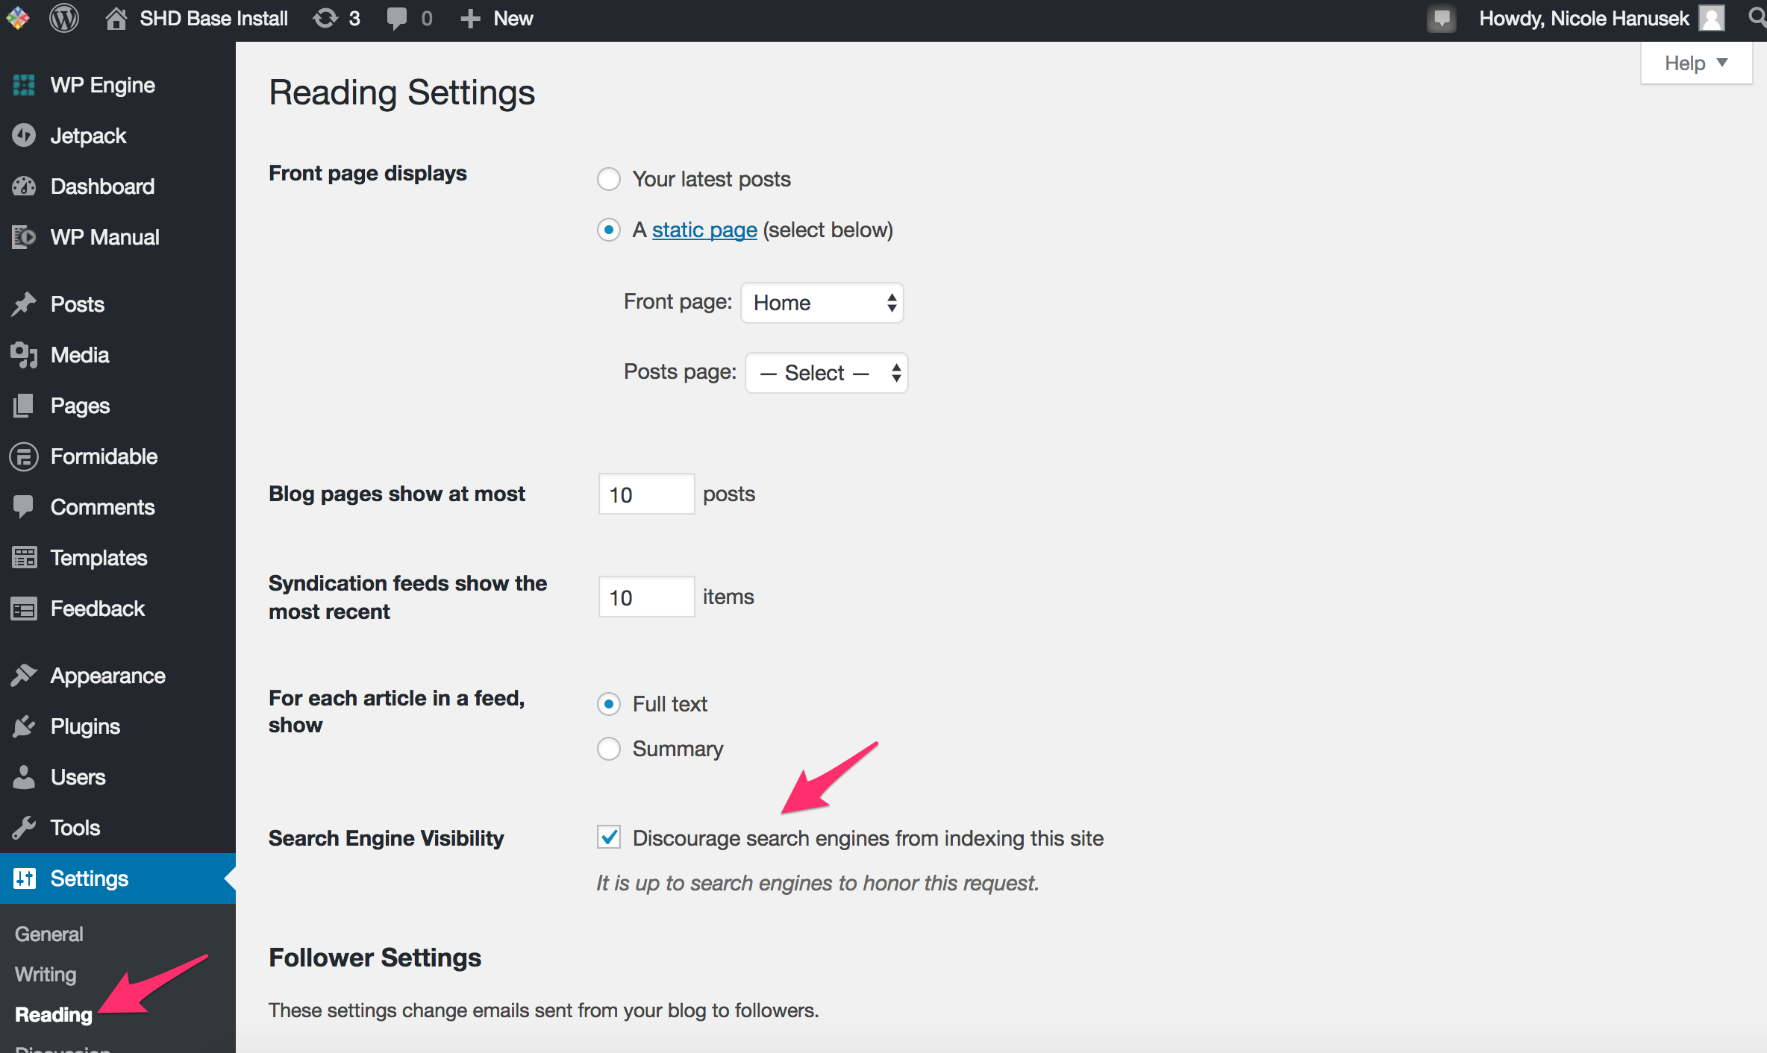Open the Plugins plug icon
This screenshot has height=1053, width=1767.
point(24,726)
